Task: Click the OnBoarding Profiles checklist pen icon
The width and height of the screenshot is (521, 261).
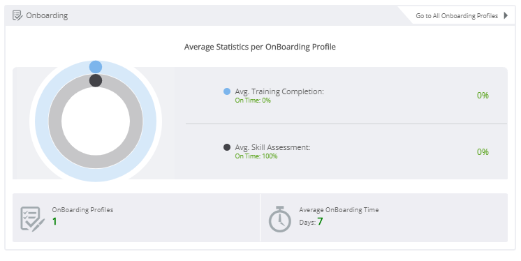Action: 33,219
